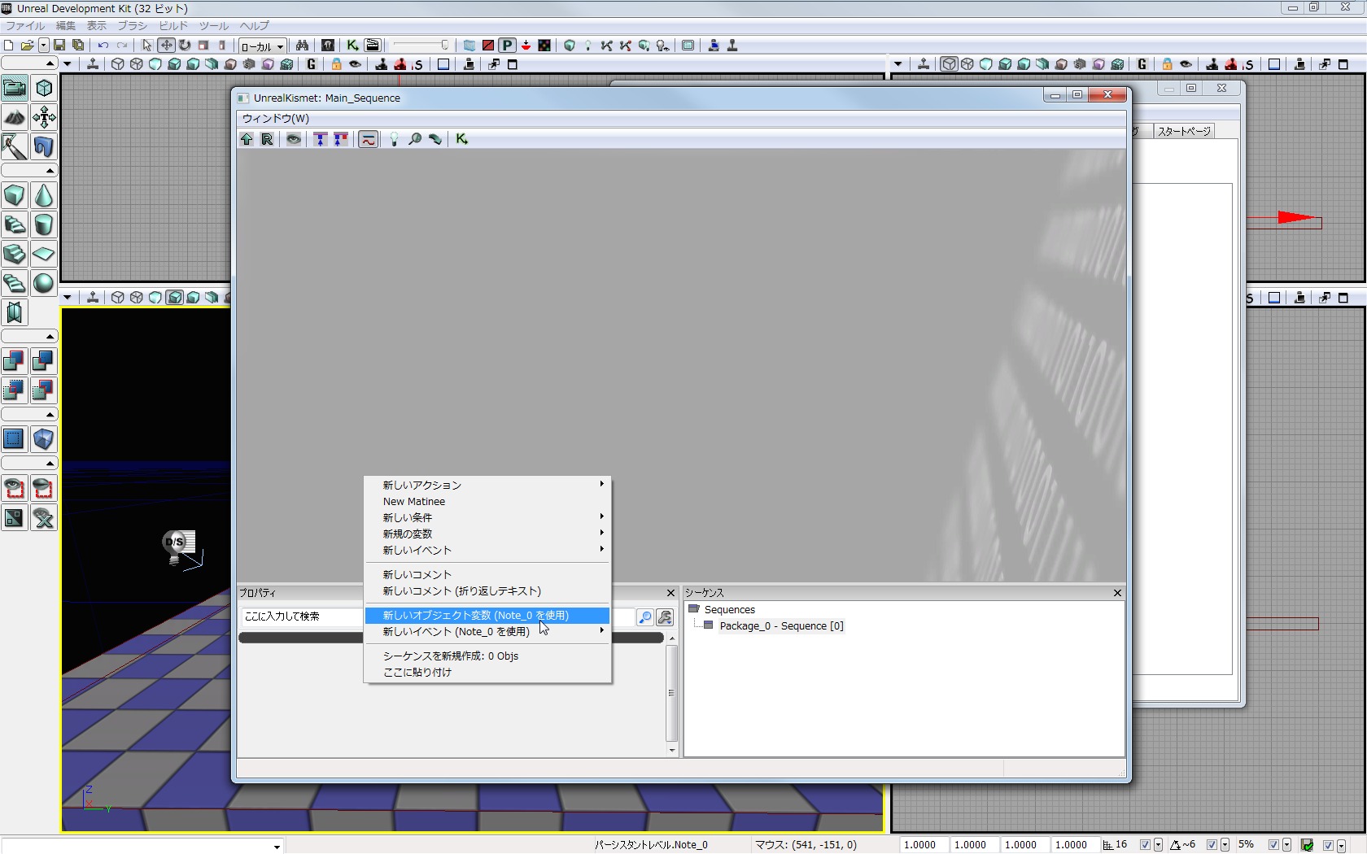Toggle the autosave checkbox in status bar
1367x854 pixels.
pyautogui.click(x=1328, y=845)
